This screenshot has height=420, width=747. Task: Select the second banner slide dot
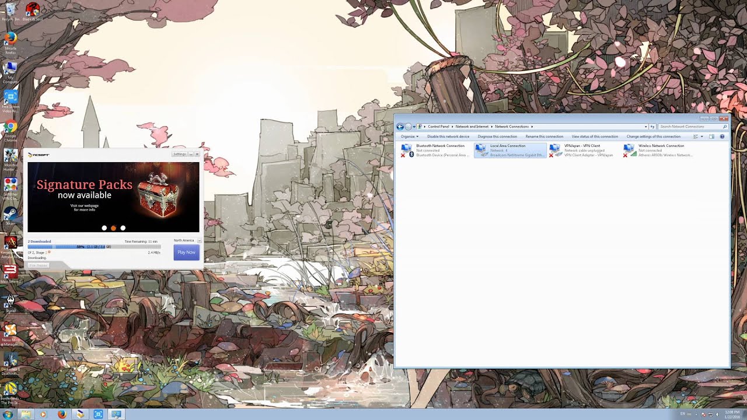[x=113, y=228]
